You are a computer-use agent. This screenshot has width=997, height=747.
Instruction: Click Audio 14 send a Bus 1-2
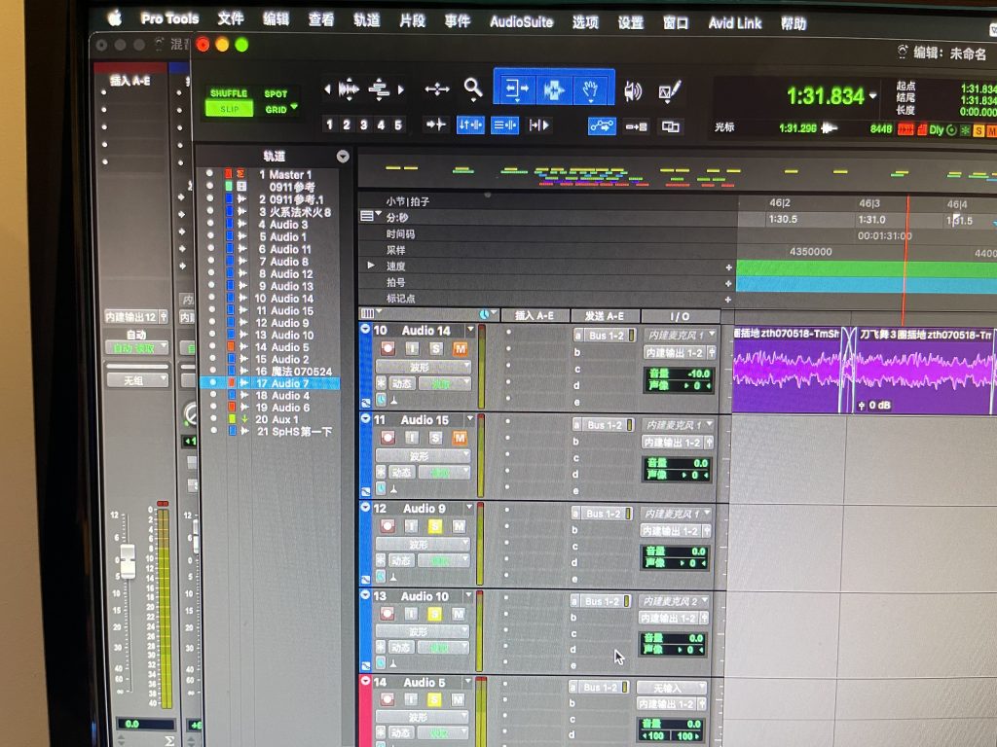pyautogui.click(x=604, y=335)
